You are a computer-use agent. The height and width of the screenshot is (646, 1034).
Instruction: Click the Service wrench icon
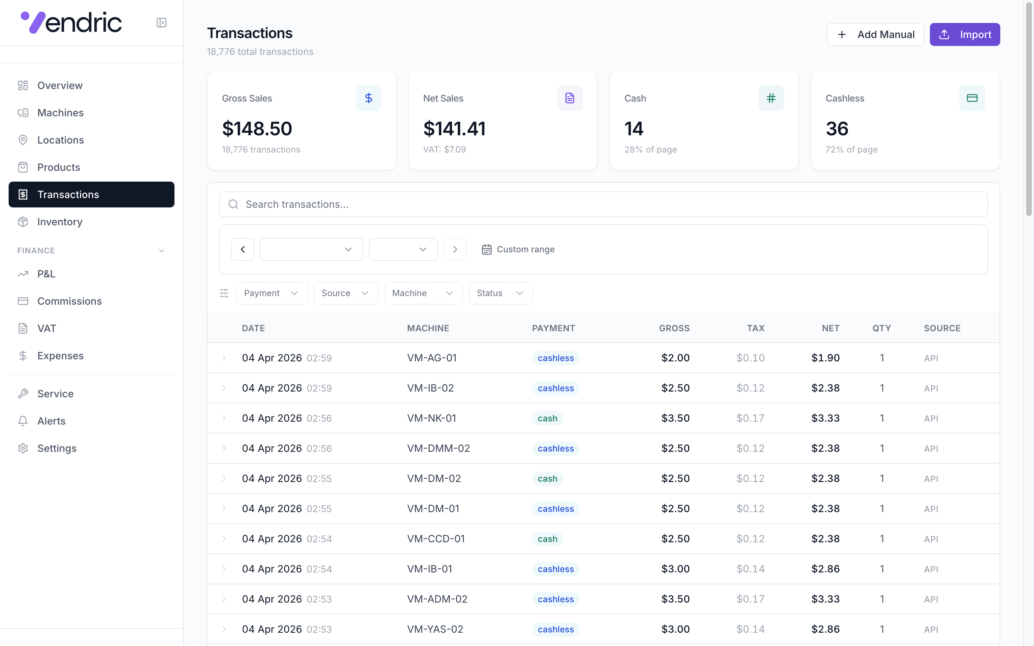point(23,393)
